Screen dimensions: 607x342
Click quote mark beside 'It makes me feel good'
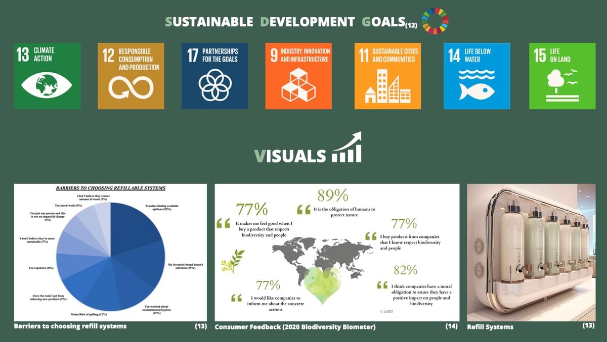[223, 223]
